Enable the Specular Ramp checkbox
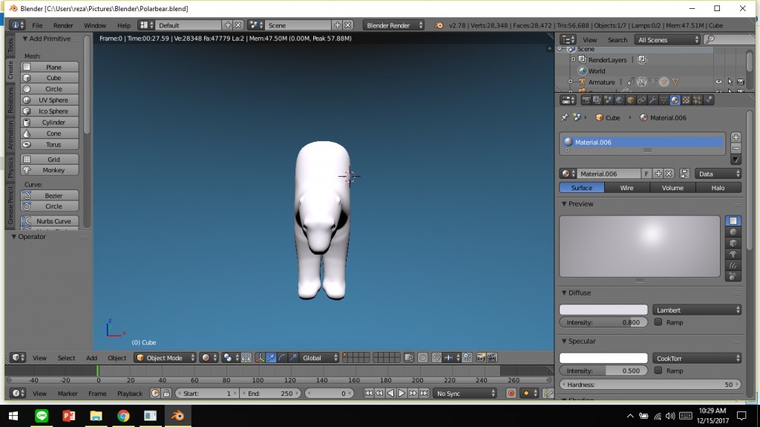 pos(658,371)
